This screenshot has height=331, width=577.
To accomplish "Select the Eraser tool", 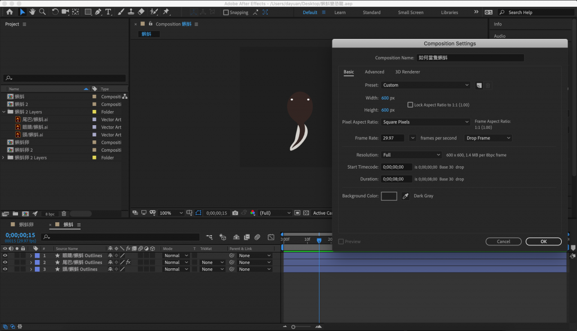I will (141, 12).
